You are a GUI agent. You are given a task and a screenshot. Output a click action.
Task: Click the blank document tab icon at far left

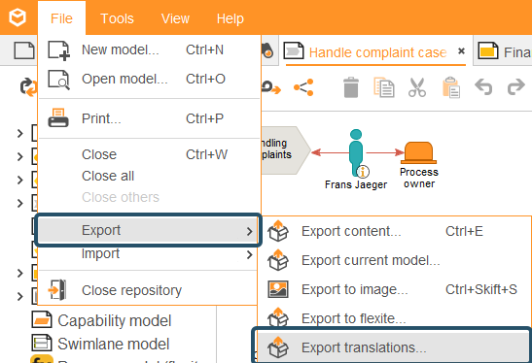click(24, 50)
